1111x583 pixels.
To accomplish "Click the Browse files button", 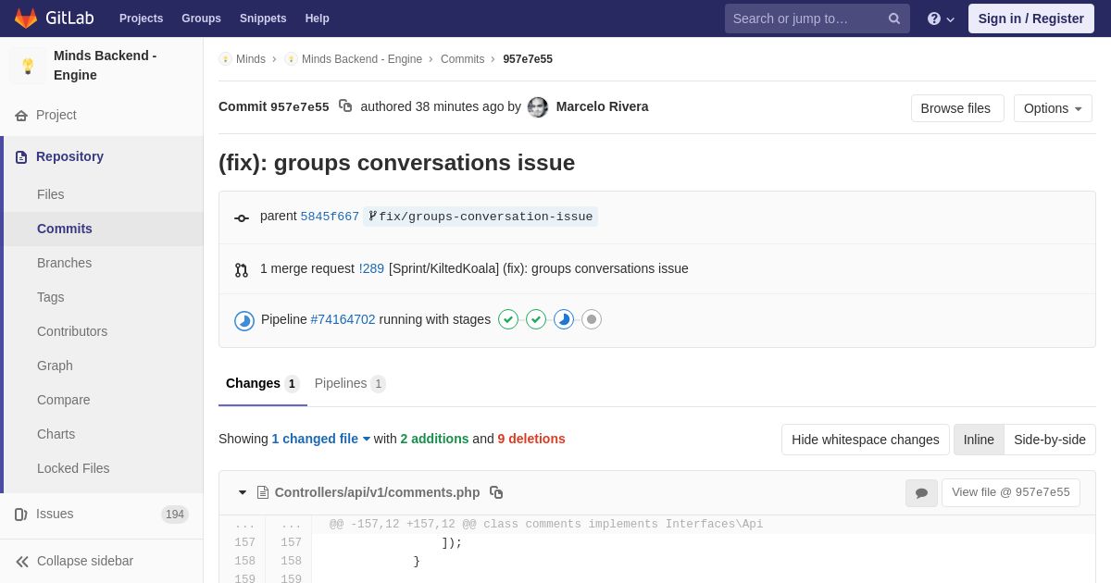I will (956, 108).
